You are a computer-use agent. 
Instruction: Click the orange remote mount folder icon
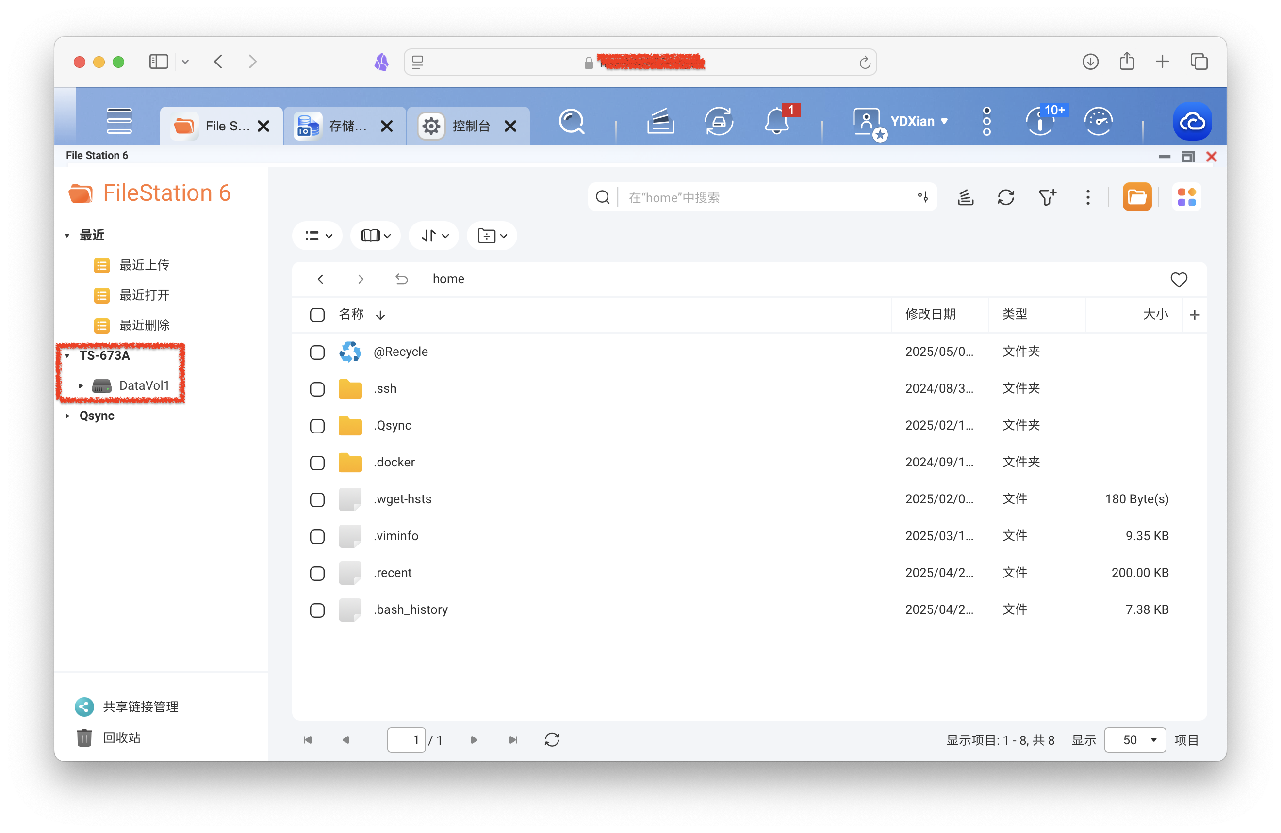[1137, 197]
